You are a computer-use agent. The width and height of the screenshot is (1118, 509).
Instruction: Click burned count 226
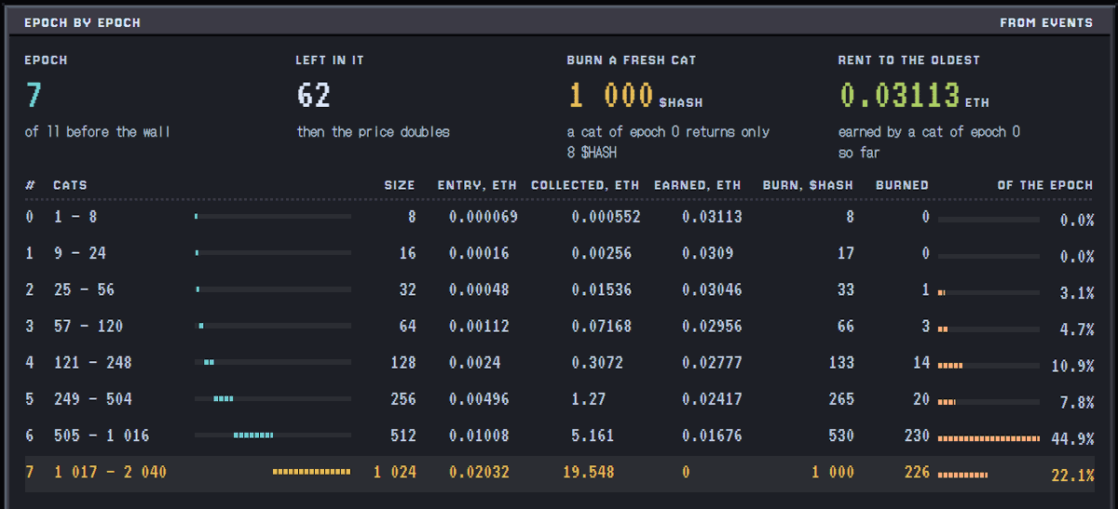pos(917,473)
